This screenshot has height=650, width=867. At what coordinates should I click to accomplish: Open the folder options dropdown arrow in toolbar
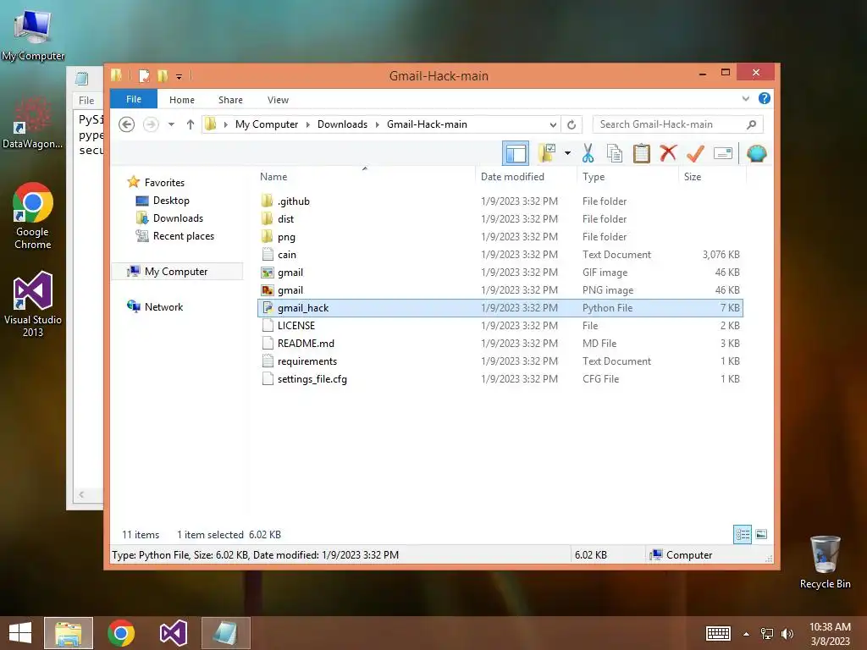[x=567, y=154]
